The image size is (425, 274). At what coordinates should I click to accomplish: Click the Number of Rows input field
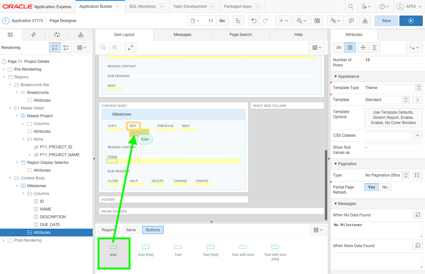[x=393, y=60]
